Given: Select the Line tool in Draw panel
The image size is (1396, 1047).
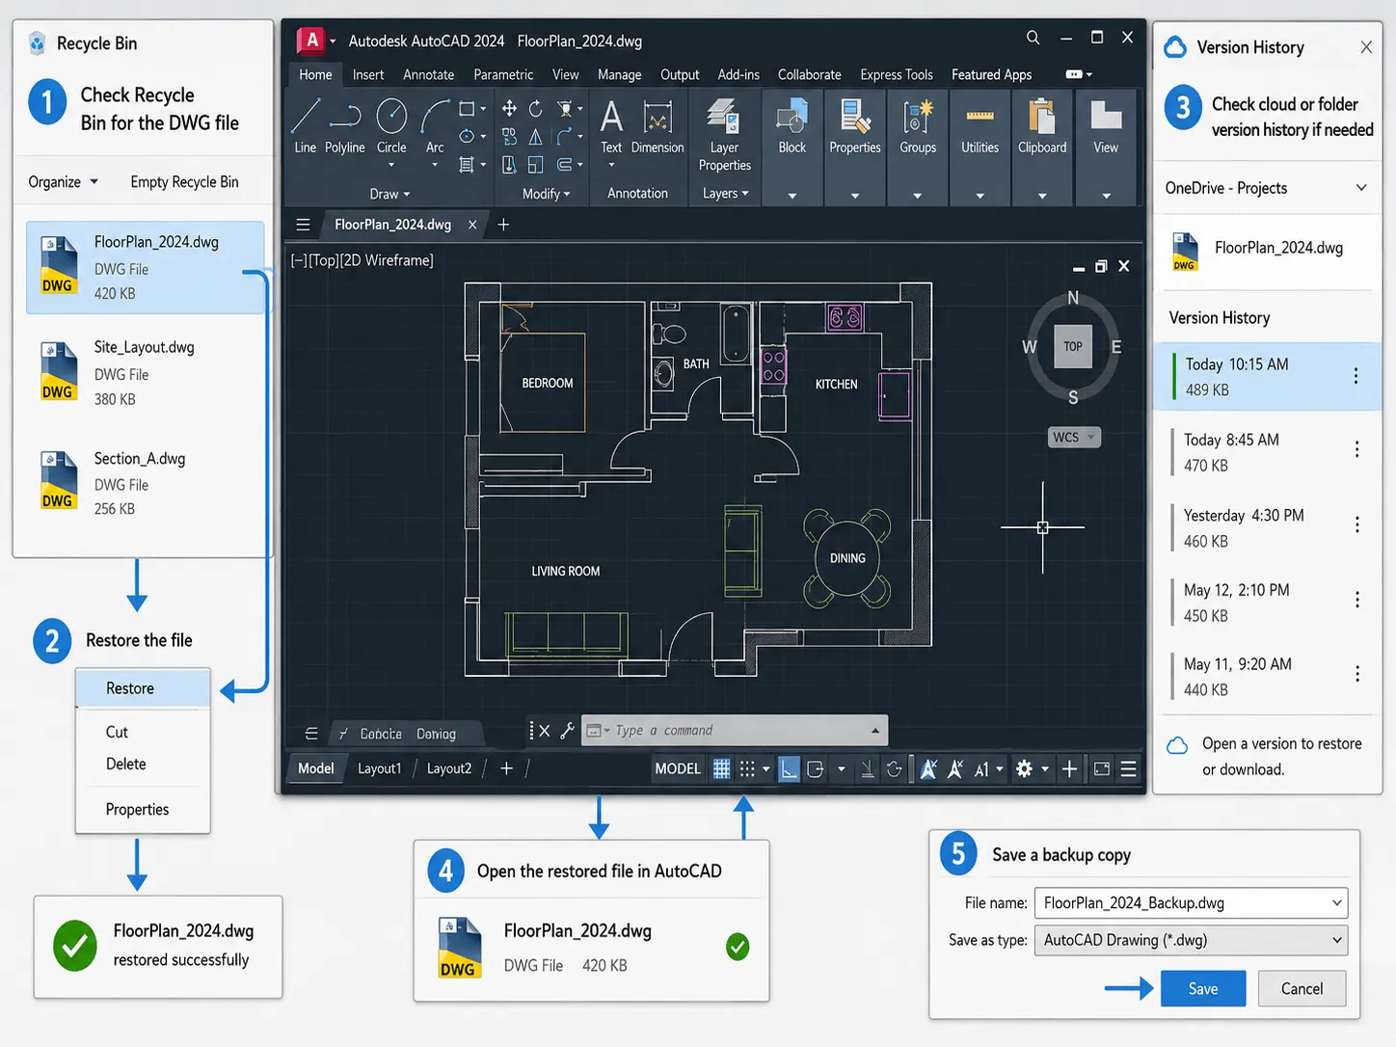Looking at the screenshot, I should point(305,126).
